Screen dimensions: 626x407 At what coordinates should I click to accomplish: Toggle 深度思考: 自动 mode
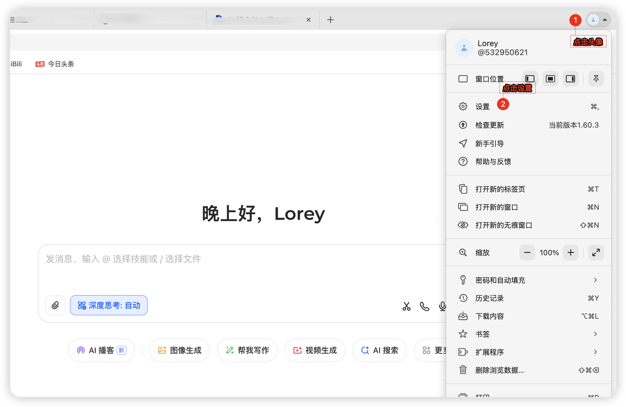(x=109, y=305)
